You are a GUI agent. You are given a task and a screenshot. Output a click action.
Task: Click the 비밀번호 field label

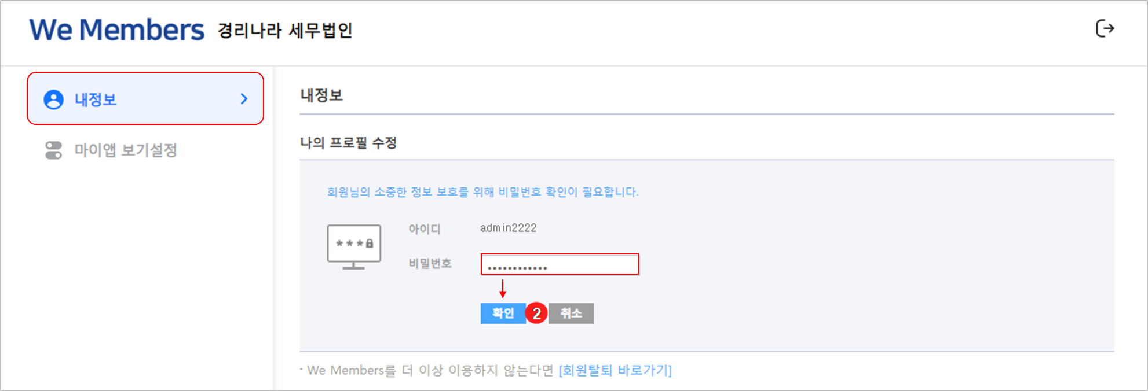(x=430, y=264)
